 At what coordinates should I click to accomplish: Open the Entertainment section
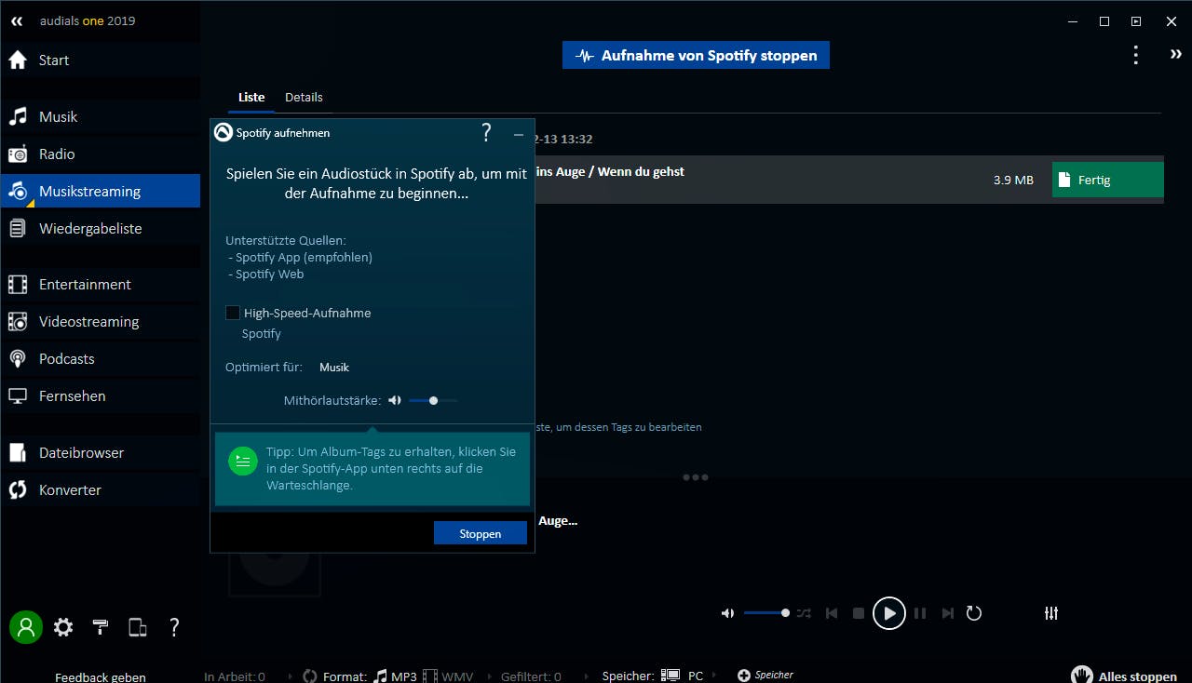(100, 284)
